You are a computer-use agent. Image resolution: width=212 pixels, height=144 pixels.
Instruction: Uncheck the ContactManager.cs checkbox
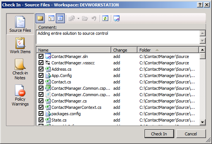(x=41, y=101)
